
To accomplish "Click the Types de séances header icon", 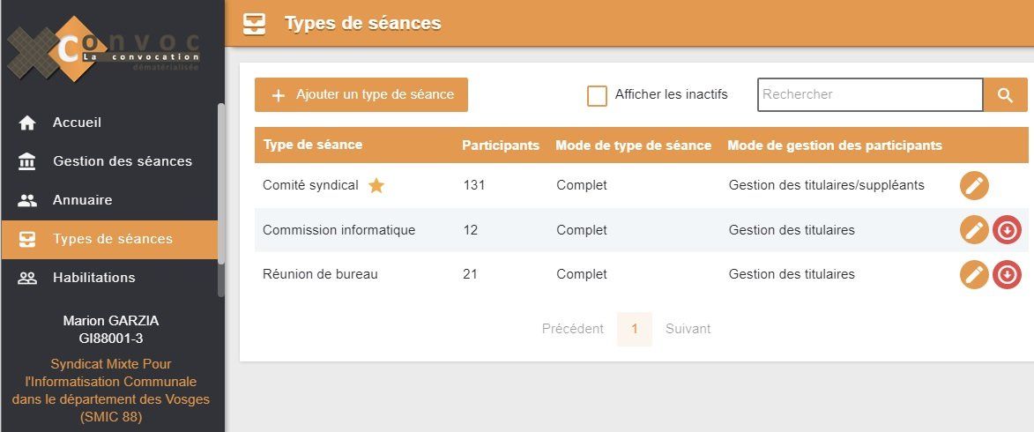I will click(255, 23).
